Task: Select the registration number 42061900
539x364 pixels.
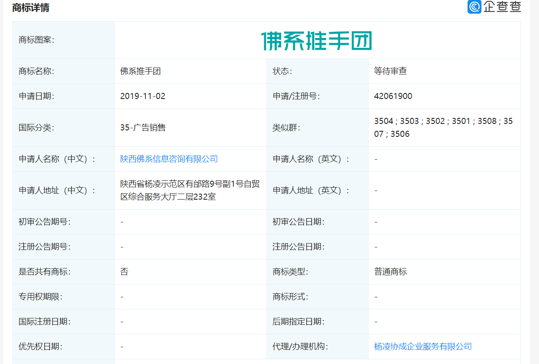Action: pos(393,96)
